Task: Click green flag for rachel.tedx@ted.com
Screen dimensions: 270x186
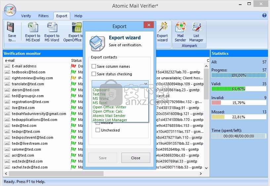Action: pos(73,167)
